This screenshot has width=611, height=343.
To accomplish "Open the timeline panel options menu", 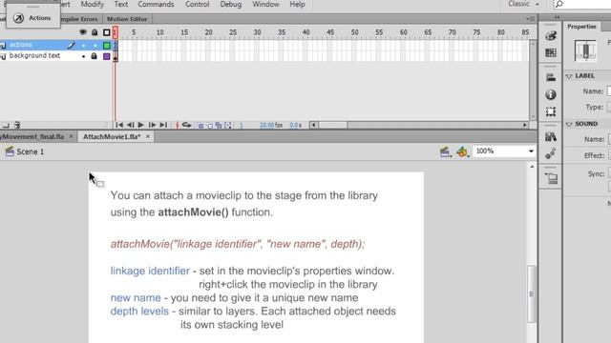I will [x=530, y=19].
